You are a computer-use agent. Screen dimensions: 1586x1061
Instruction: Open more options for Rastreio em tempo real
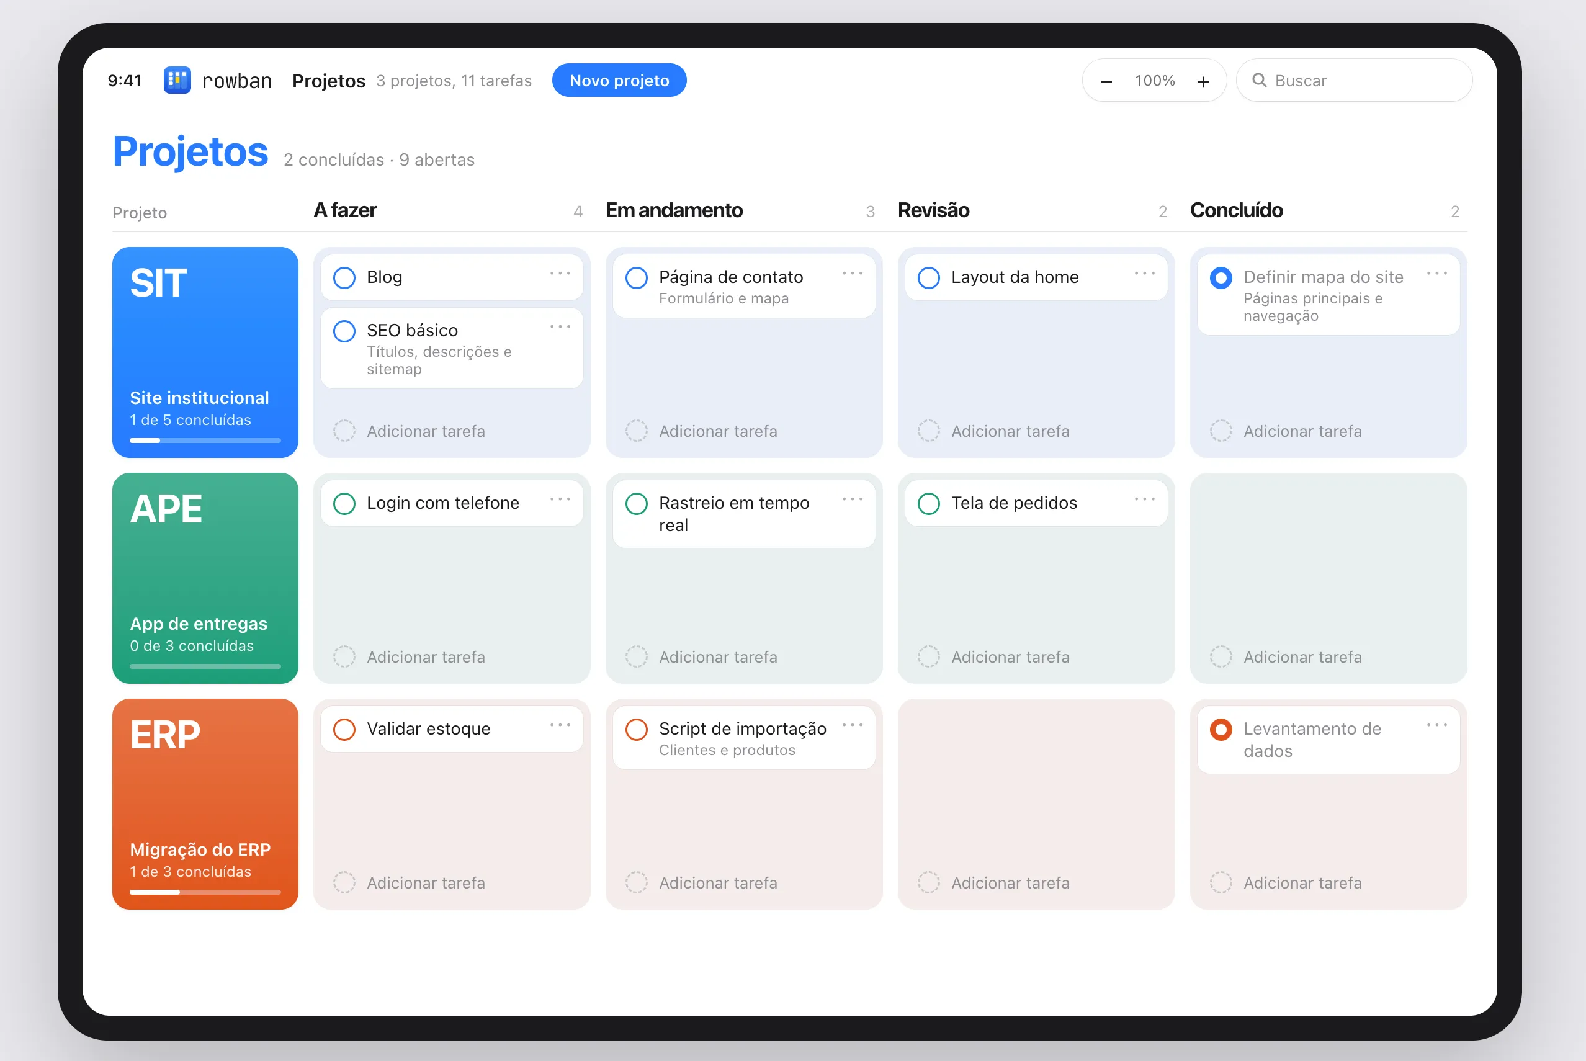pyautogui.click(x=853, y=499)
